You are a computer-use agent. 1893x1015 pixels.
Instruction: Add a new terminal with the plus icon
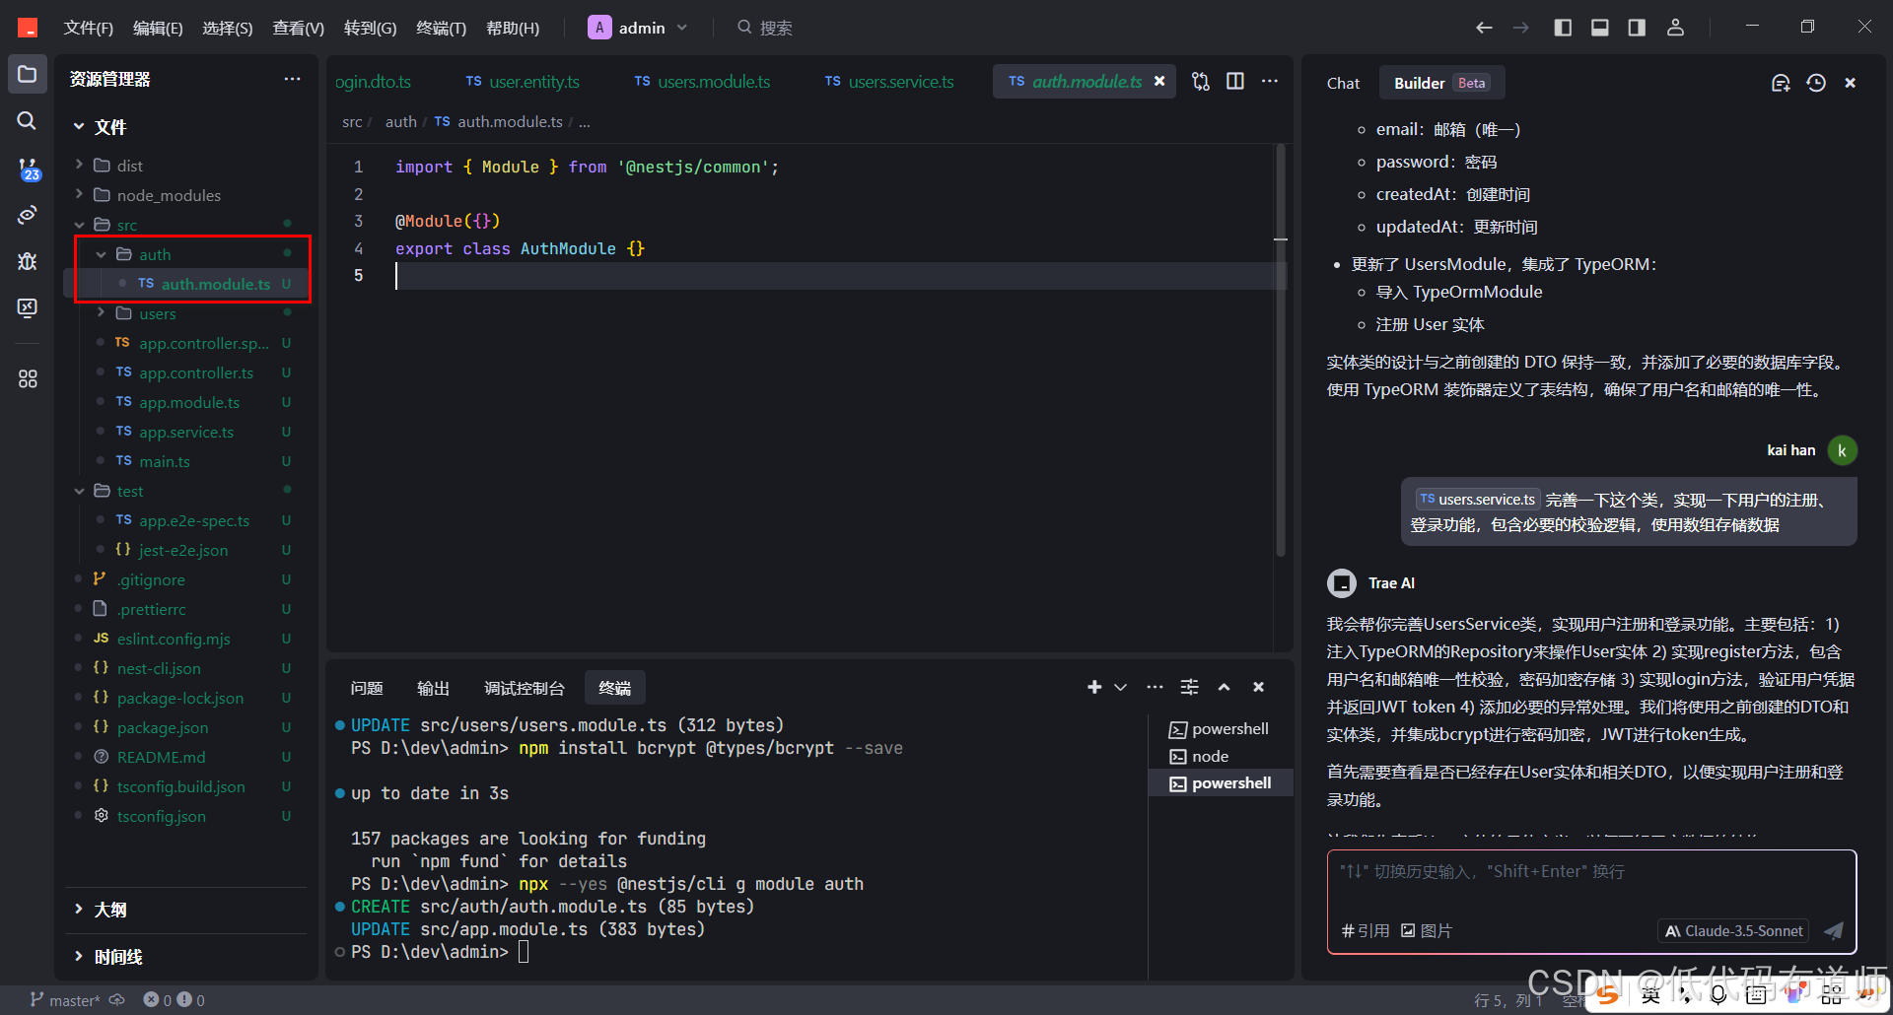(x=1094, y=687)
